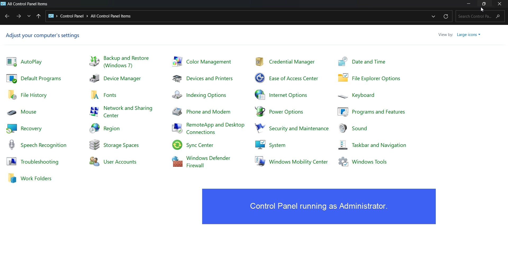508x270 pixels.
Task: Click the Default Programs icon
Action: click(x=11, y=79)
